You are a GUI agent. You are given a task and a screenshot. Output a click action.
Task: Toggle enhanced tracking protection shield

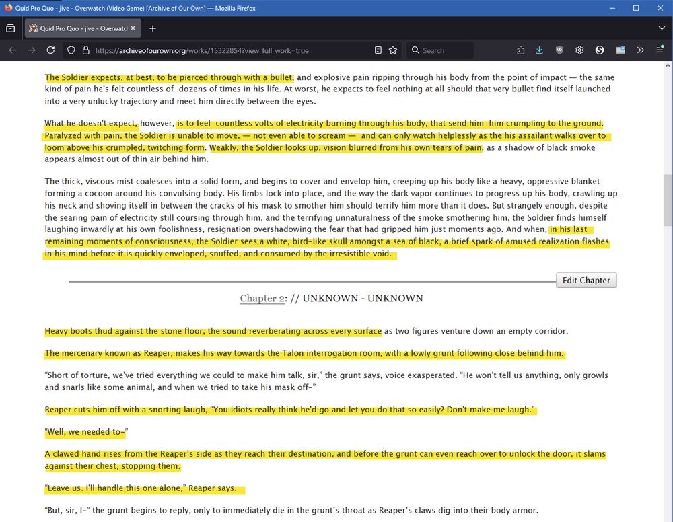pos(70,50)
